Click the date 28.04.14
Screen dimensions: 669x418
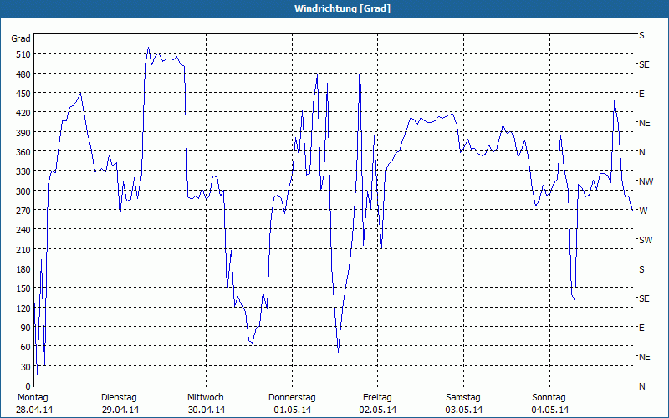(34, 410)
